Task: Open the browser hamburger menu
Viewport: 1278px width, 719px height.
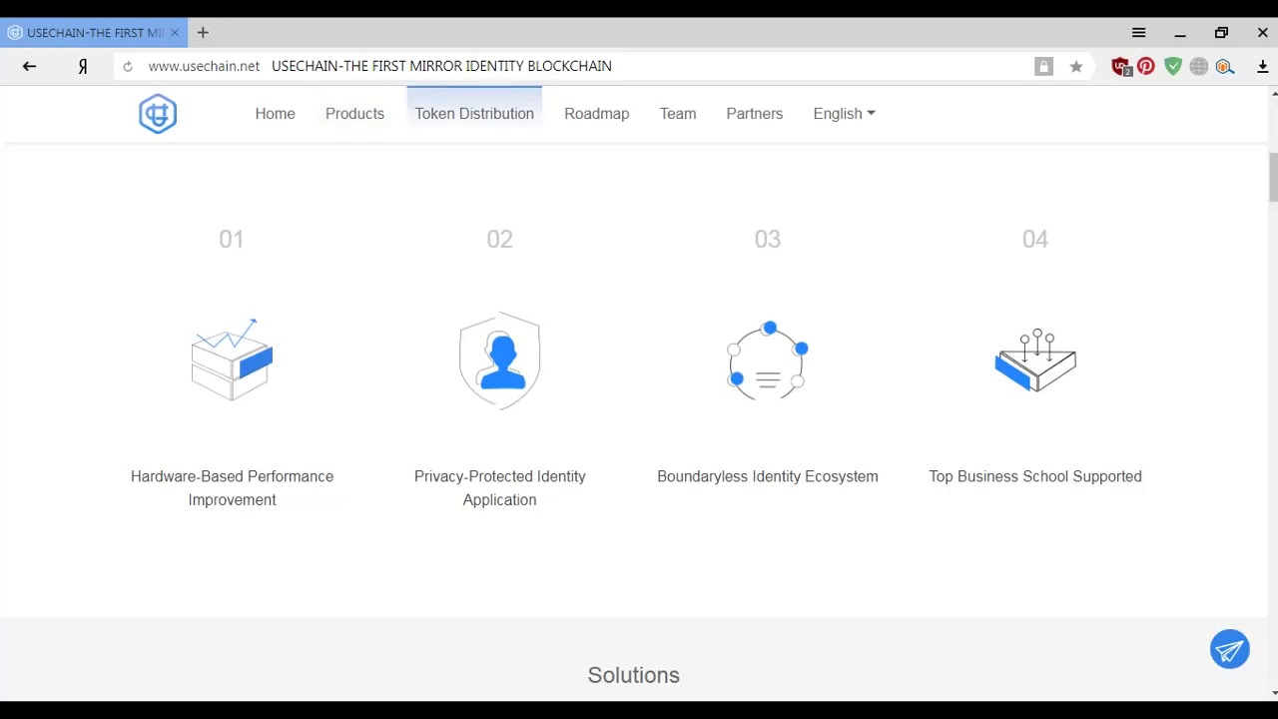Action: (x=1138, y=33)
